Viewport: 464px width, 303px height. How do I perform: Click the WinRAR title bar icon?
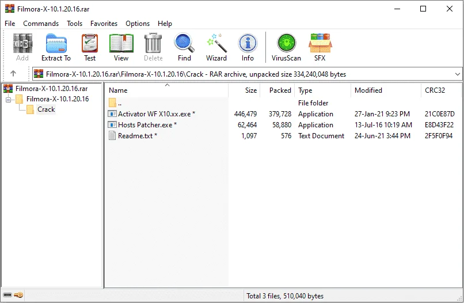click(9, 9)
